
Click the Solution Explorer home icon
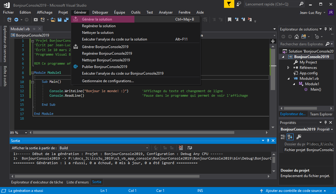297,37
